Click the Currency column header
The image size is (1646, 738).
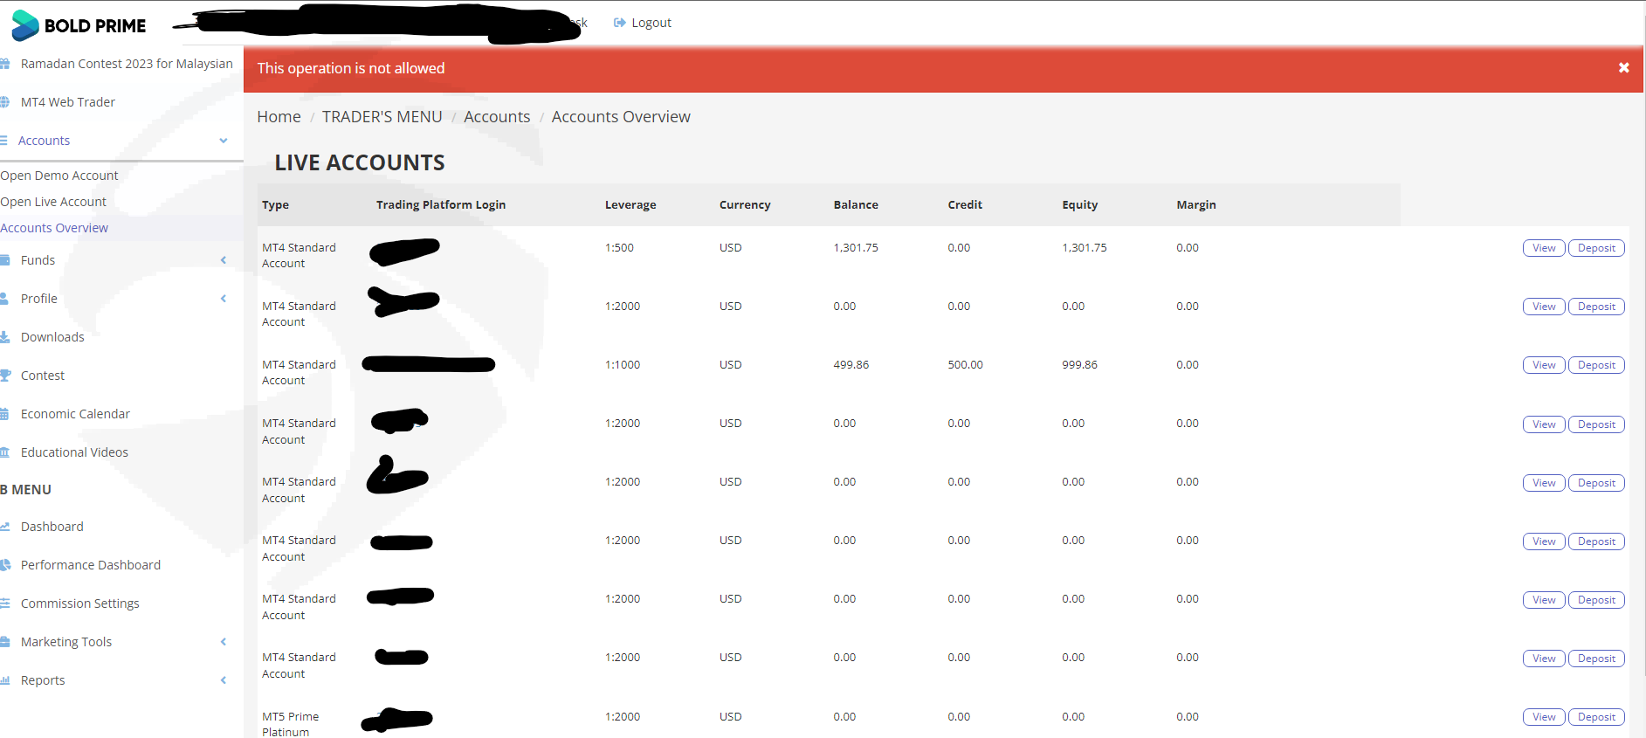click(745, 205)
